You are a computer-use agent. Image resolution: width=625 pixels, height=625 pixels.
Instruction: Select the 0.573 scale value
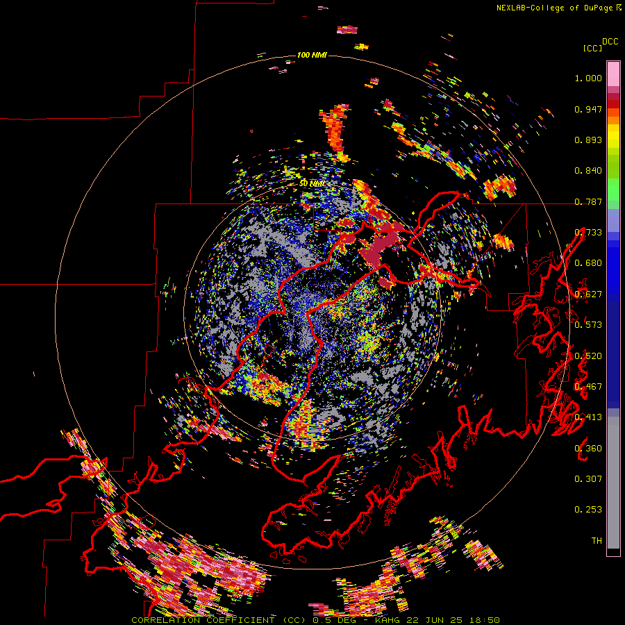(x=588, y=325)
